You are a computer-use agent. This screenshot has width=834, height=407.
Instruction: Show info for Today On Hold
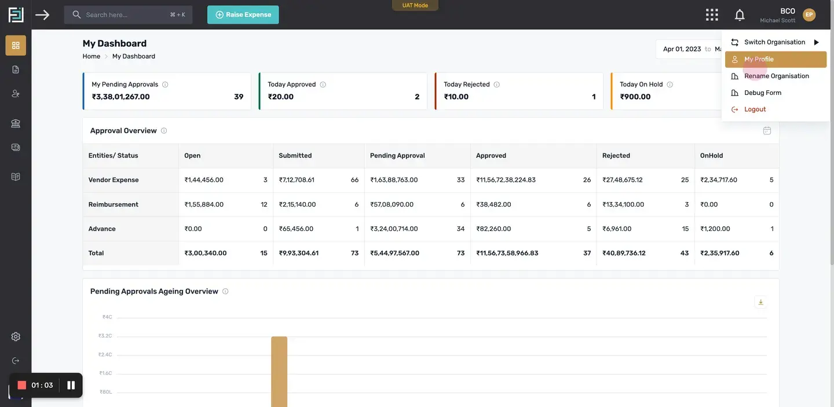(670, 85)
